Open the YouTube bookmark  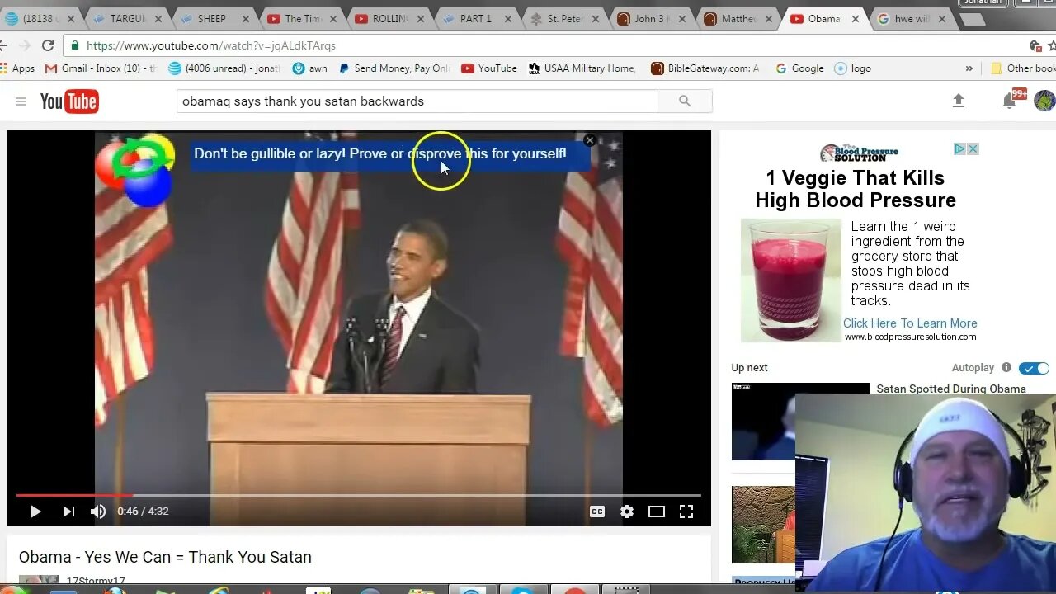tap(489, 68)
